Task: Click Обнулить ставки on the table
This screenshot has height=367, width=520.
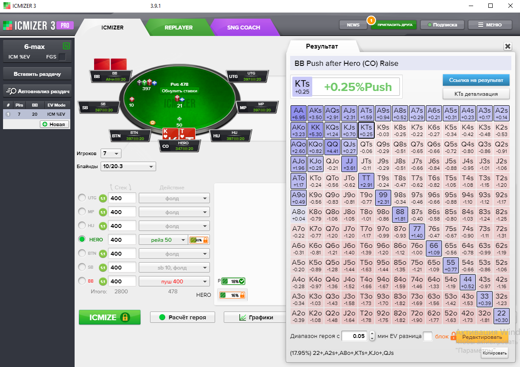Action: point(180,91)
